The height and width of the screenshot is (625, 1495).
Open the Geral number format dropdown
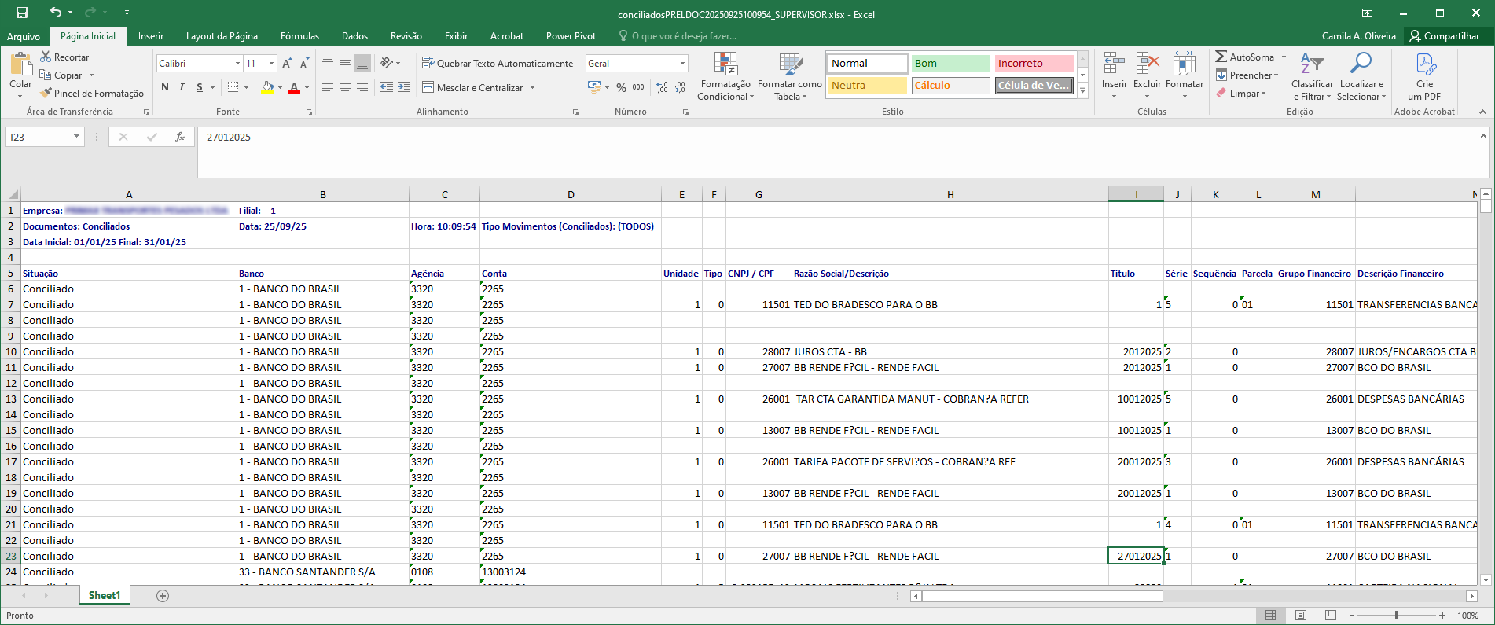click(681, 63)
